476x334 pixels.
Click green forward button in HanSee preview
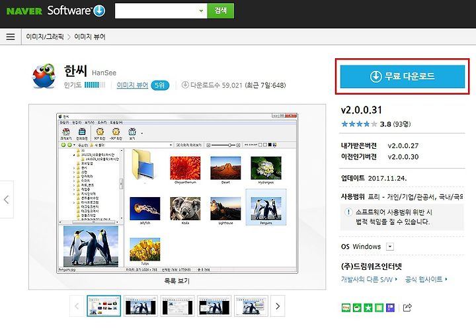click(69, 145)
